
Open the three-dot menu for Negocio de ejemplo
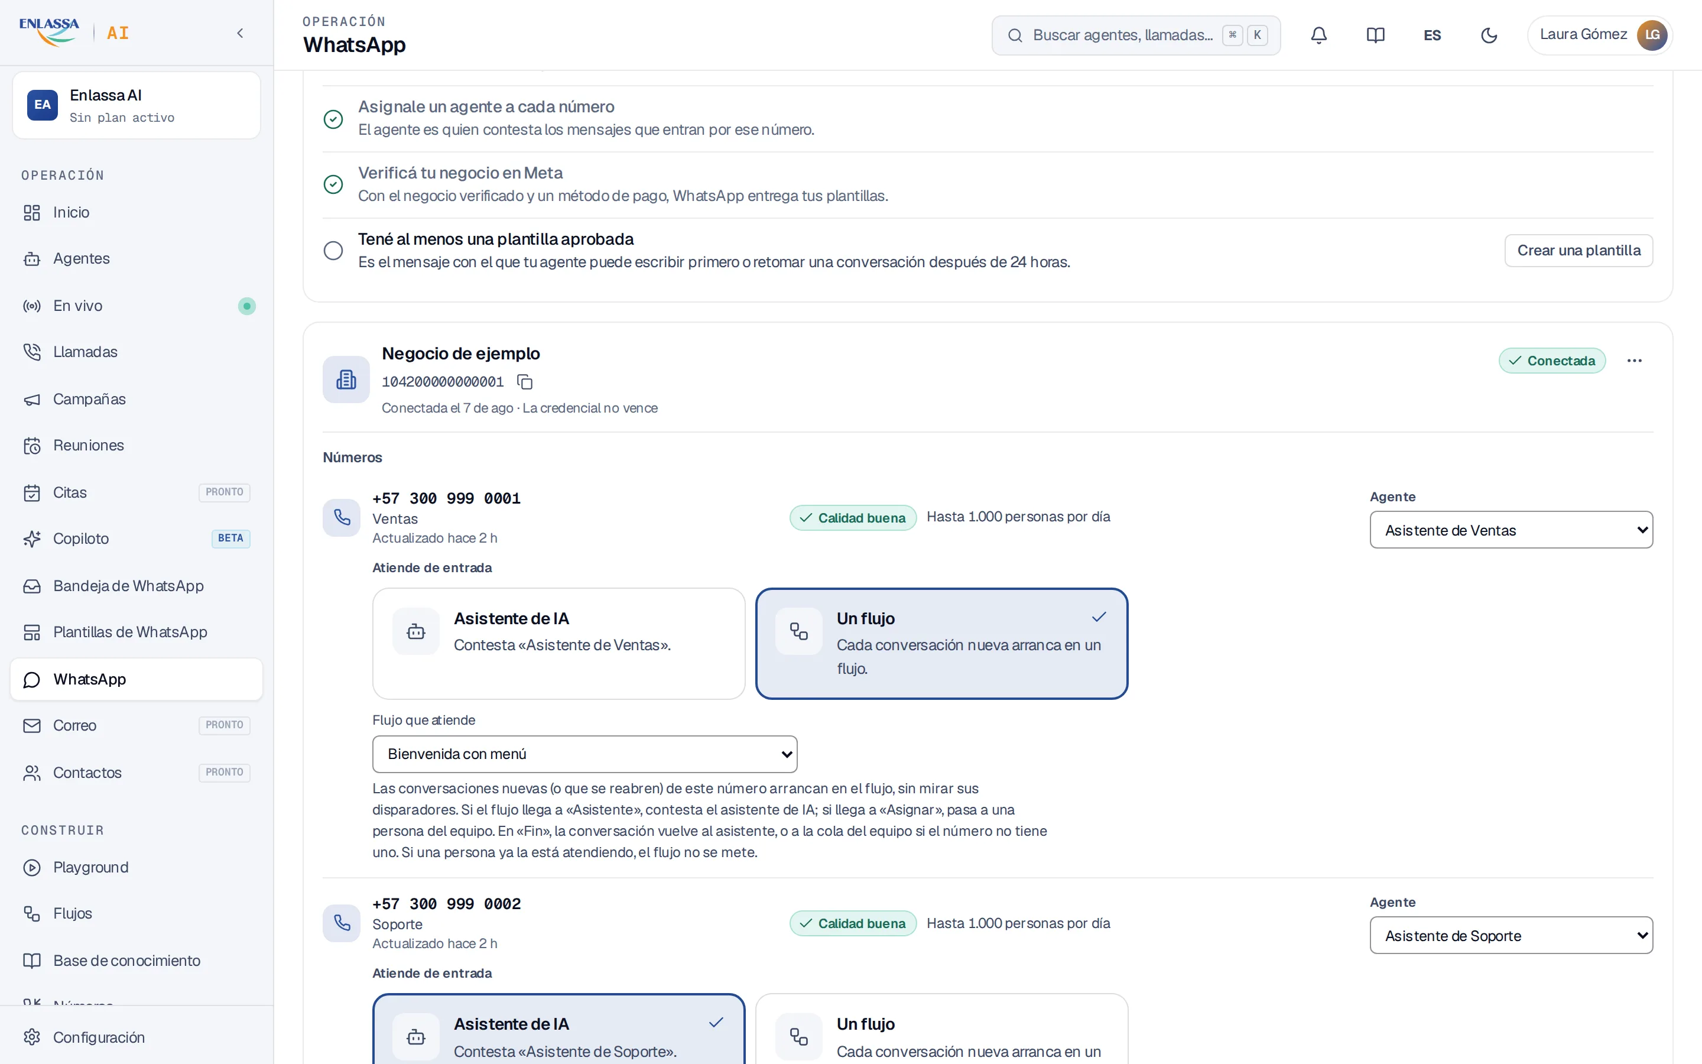1634,361
